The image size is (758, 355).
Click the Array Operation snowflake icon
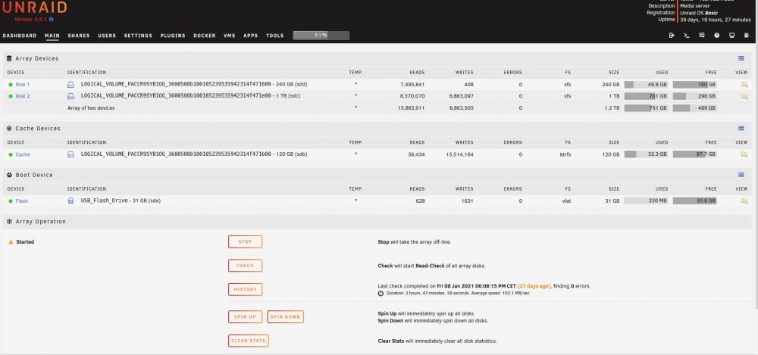coord(9,222)
